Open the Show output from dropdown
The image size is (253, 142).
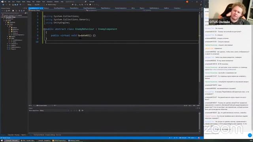[x=55, y=110]
